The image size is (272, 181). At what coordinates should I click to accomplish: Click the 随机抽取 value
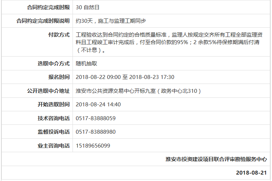pos(86,64)
